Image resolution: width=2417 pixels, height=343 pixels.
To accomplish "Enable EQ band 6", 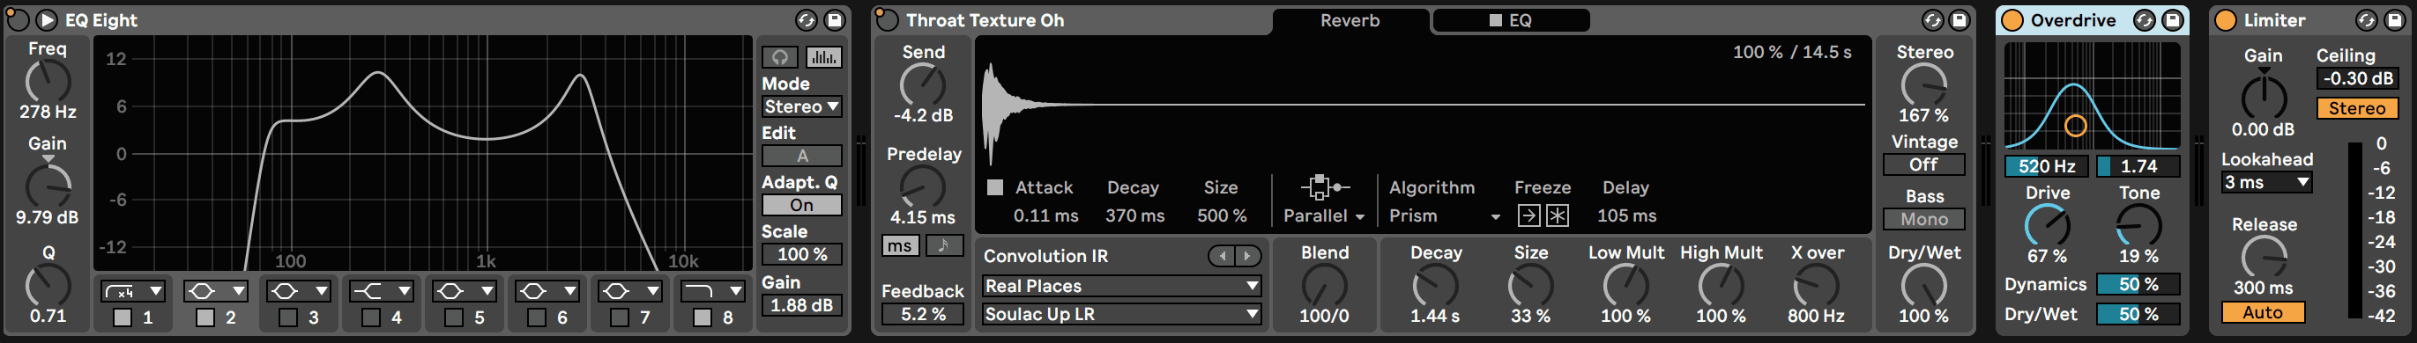I will click(x=536, y=317).
